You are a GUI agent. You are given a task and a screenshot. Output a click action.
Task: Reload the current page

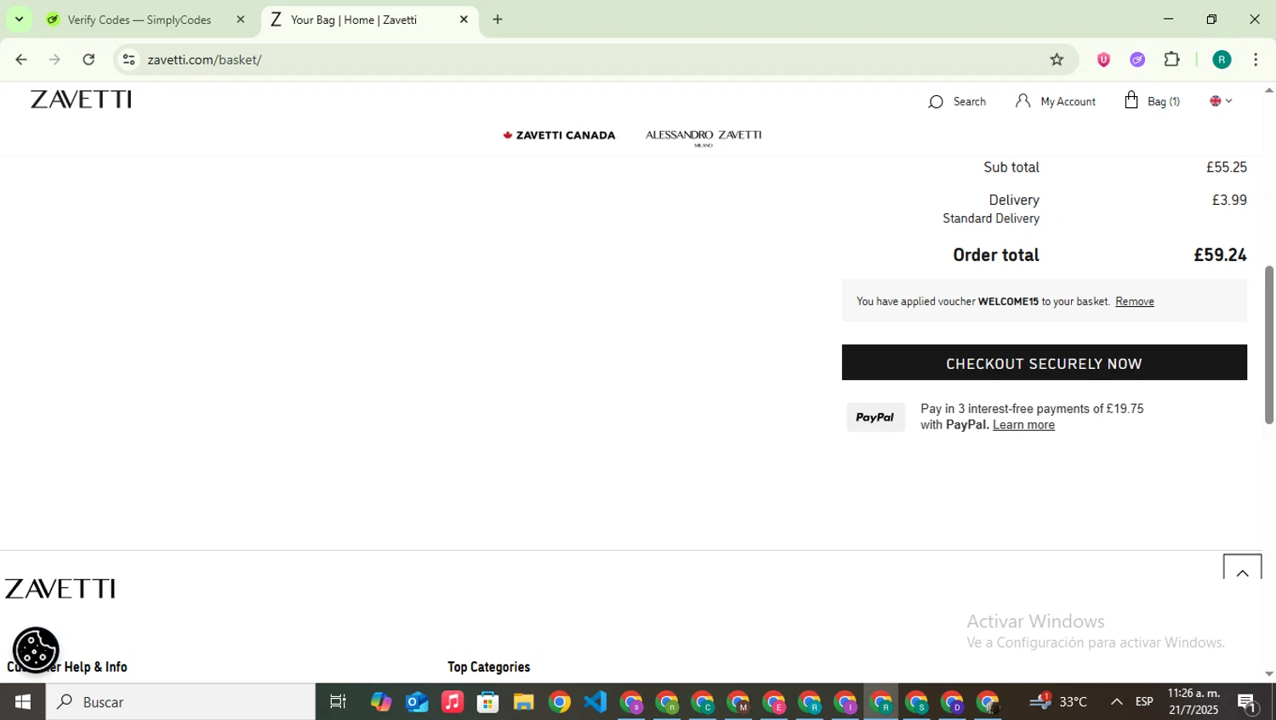click(x=88, y=60)
